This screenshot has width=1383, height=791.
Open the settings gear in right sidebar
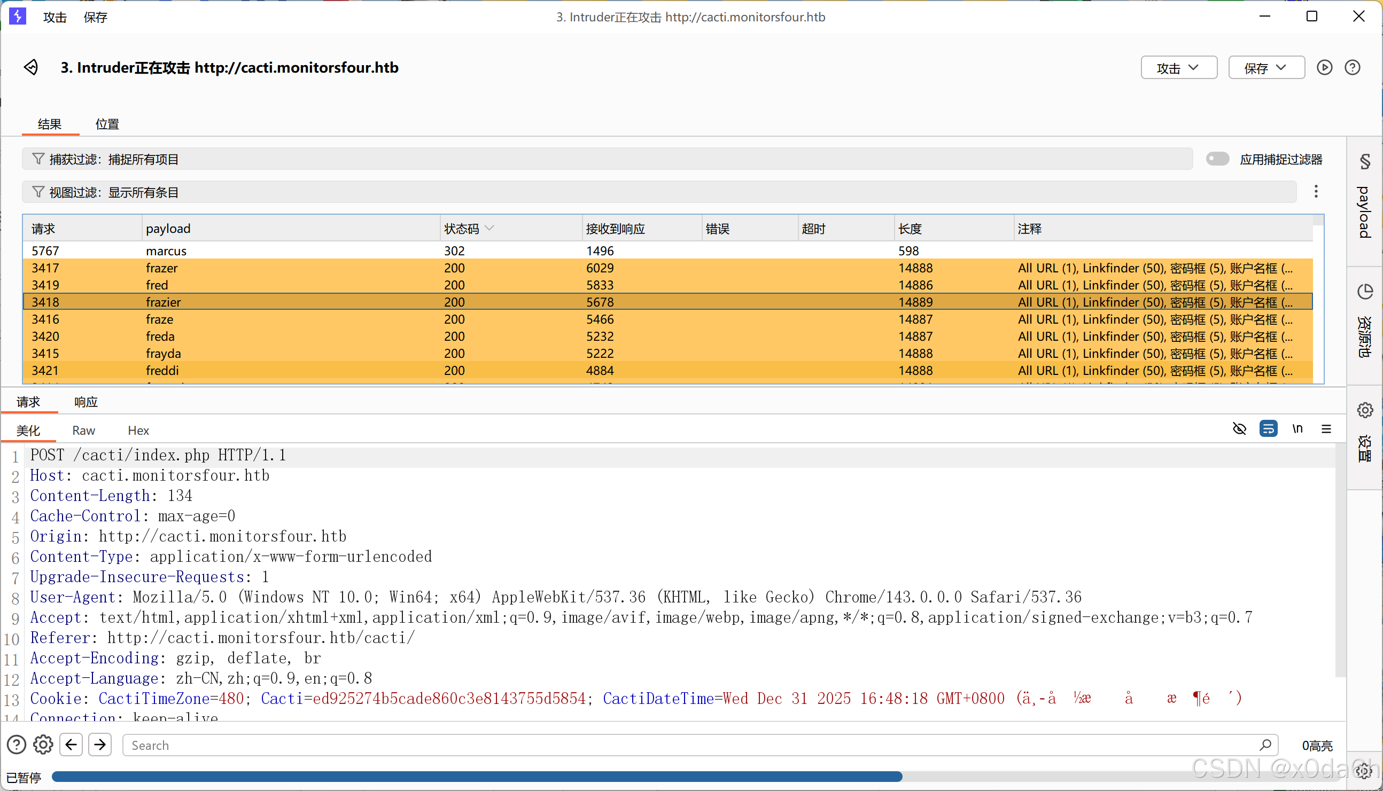coord(1364,410)
